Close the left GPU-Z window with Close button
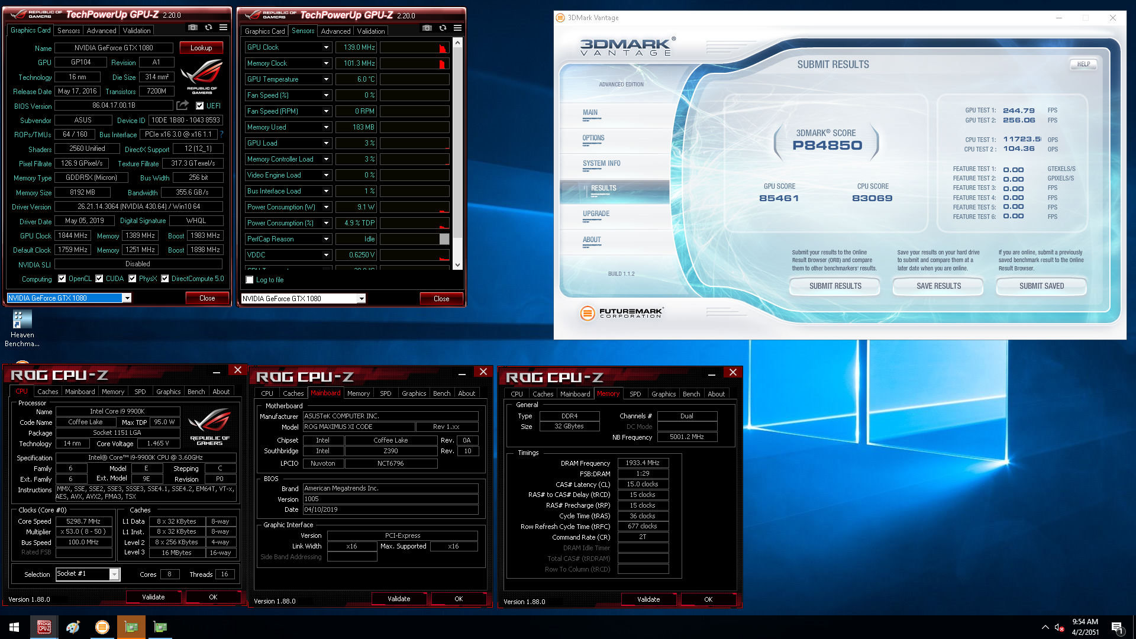Image resolution: width=1136 pixels, height=639 pixels. tap(207, 298)
